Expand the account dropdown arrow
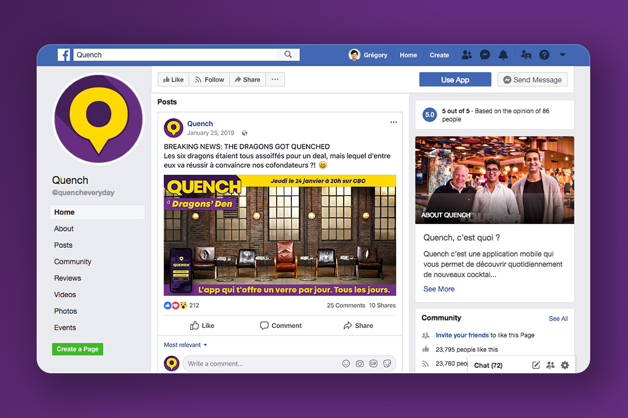The image size is (628, 418). point(562,55)
